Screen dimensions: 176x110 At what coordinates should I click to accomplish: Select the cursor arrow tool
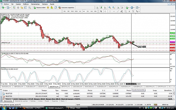click(x=101, y=11)
